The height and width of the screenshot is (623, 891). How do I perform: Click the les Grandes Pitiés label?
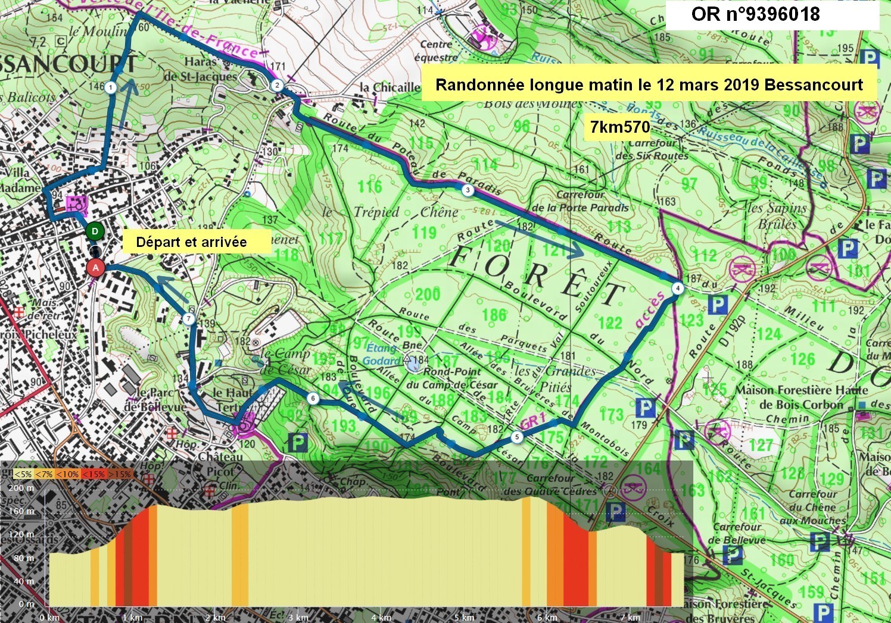556,379
